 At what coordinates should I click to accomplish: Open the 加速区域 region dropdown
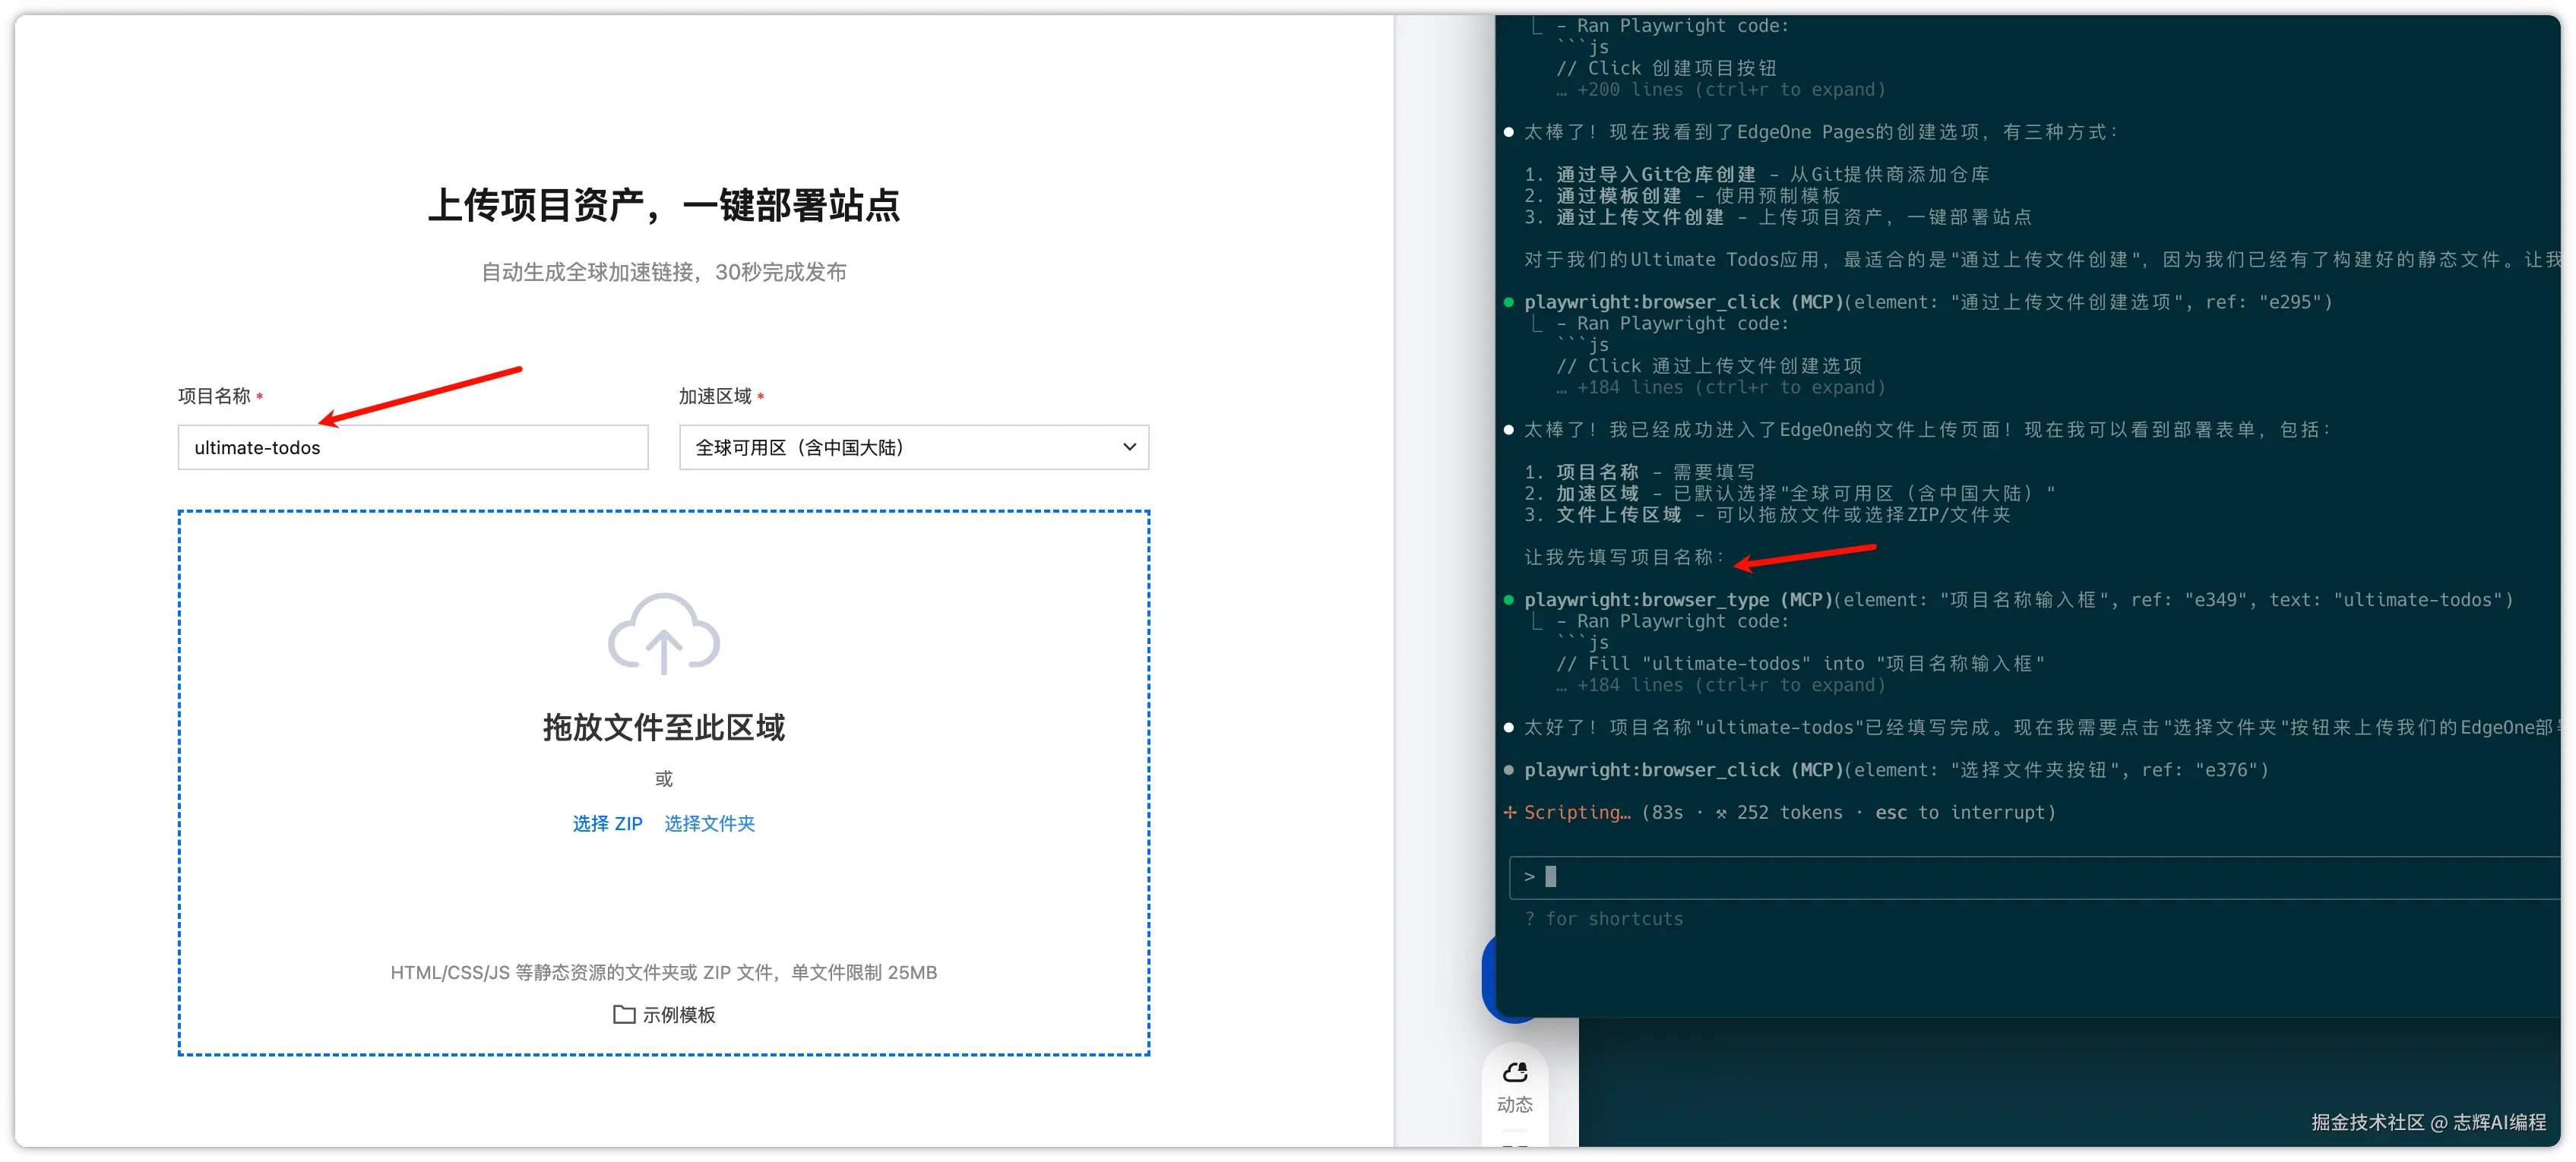point(913,447)
